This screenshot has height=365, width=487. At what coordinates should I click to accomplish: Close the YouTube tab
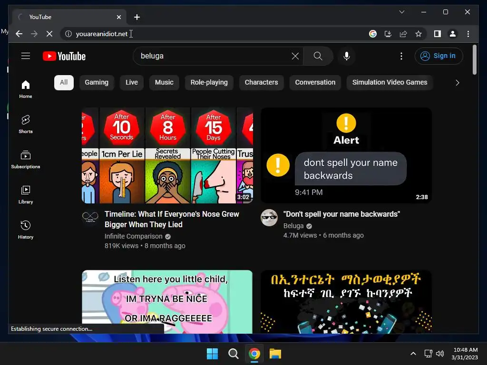(x=118, y=17)
